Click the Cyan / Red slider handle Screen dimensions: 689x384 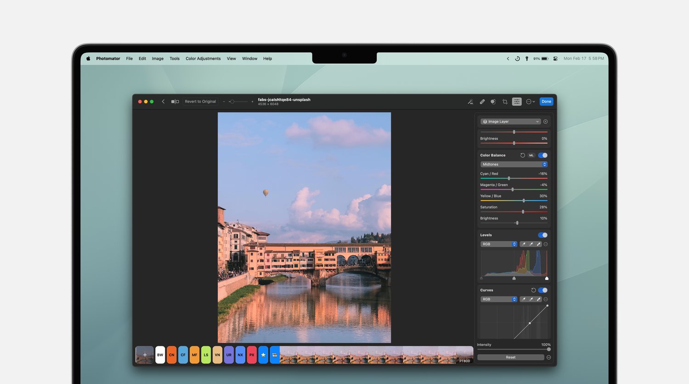(509, 178)
